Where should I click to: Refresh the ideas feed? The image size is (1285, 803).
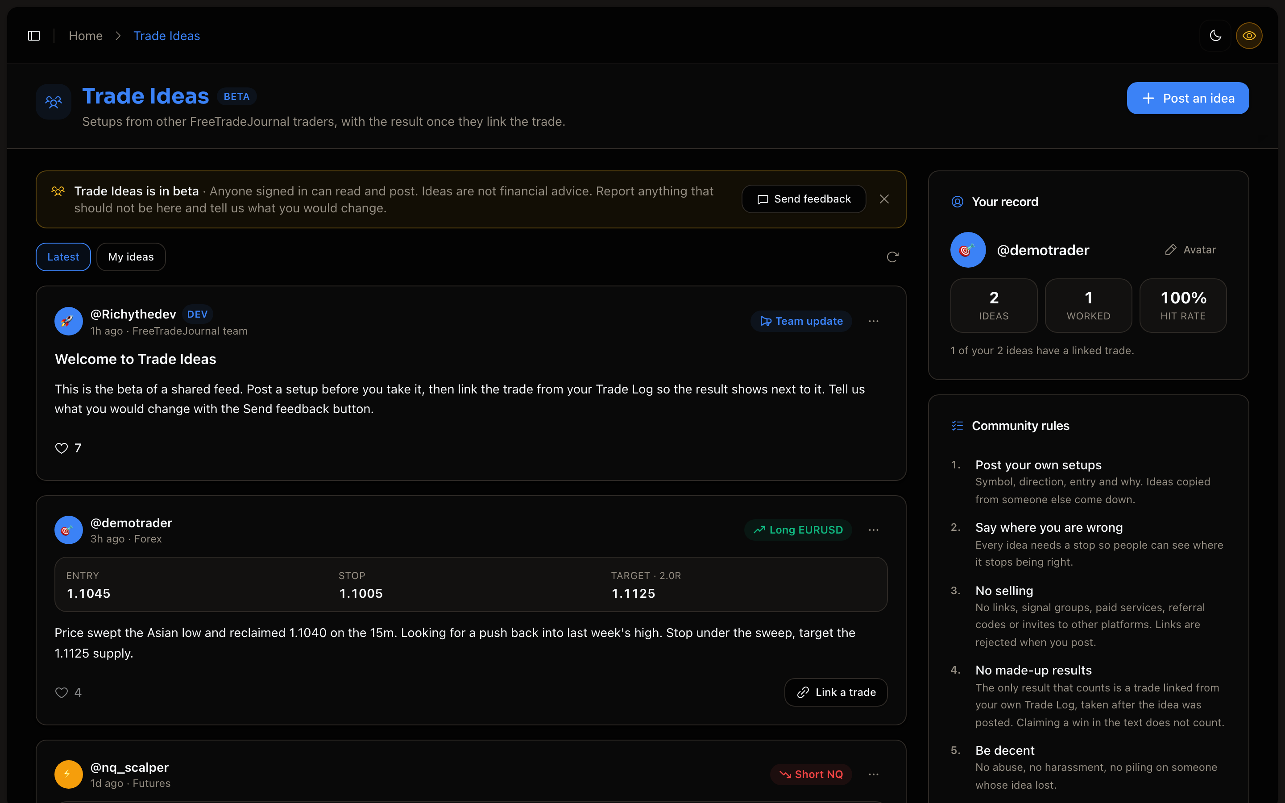893,257
